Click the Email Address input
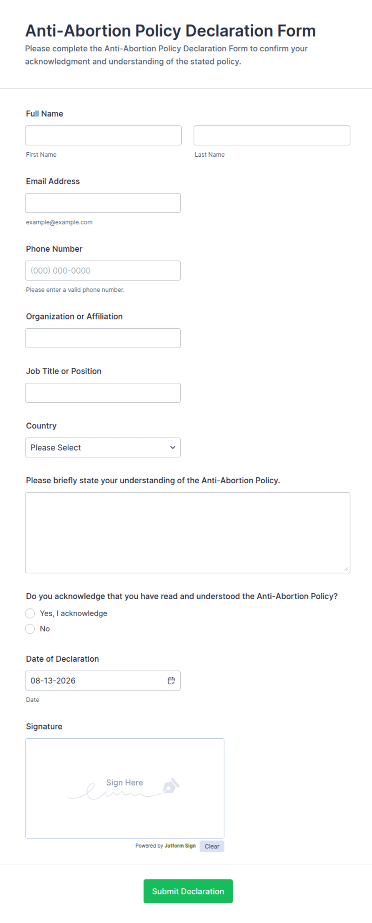372x923 pixels. (103, 203)
